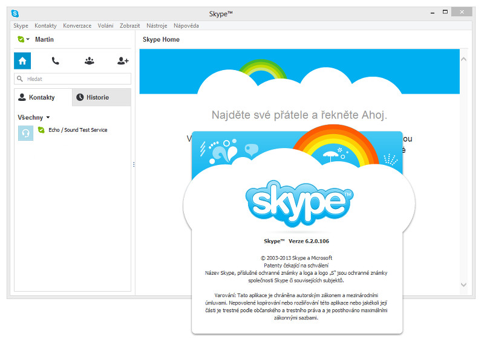The image size is (484, 343).
Task: Open the Skype menu
Action: tap(21, 25)
